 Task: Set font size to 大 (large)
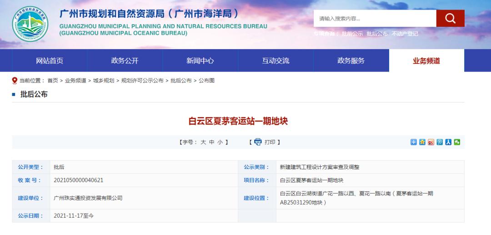(x=203, y=142)
